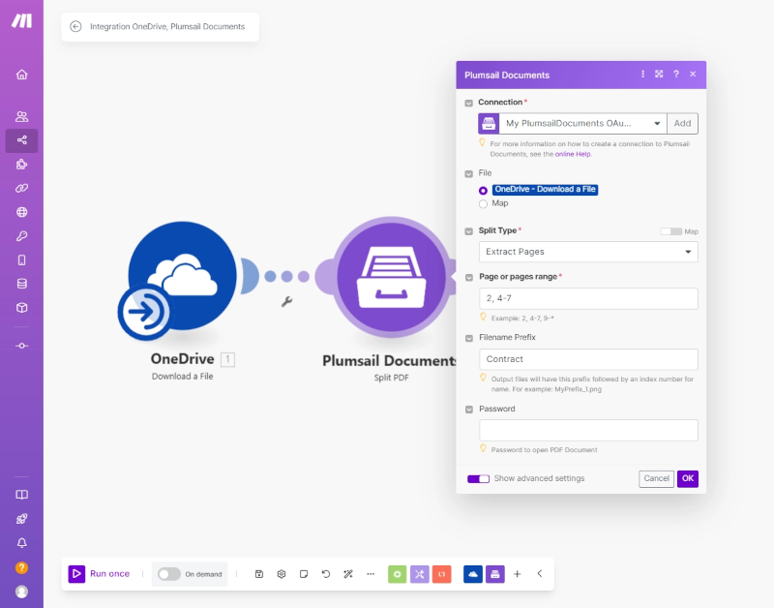The image size is (774, 608).
Task: Toggle Show advanced settings switch
Action: (478, 478)
